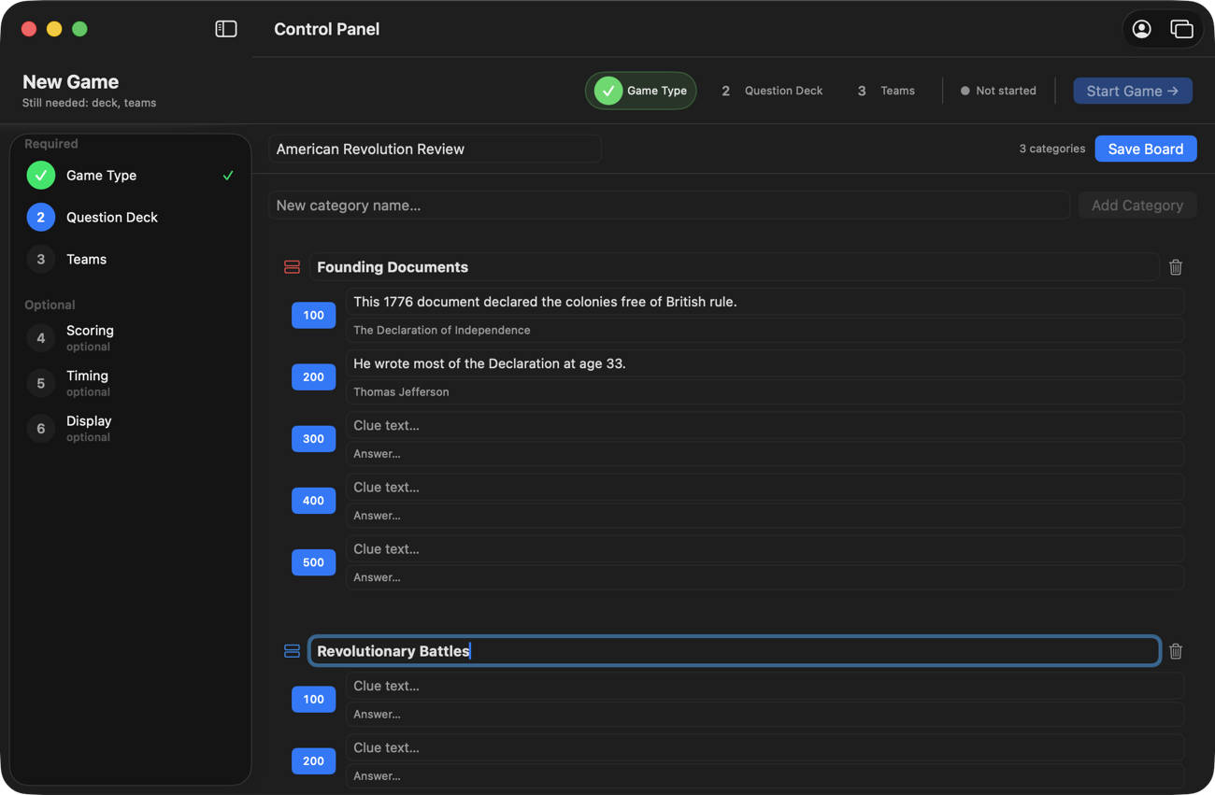The height and width of the screenshot is (795, 1215).
Task: Focus the 300 answer field
Action: 765,453
